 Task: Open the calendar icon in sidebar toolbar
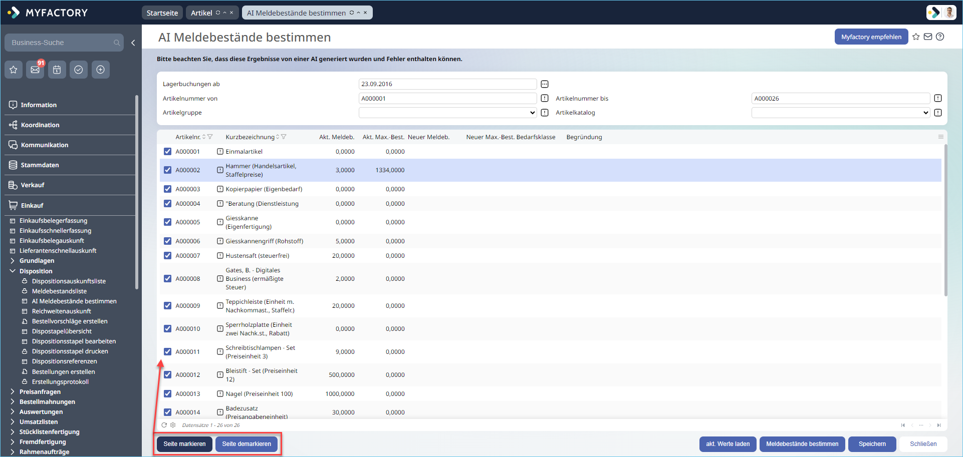coord(57,70)
